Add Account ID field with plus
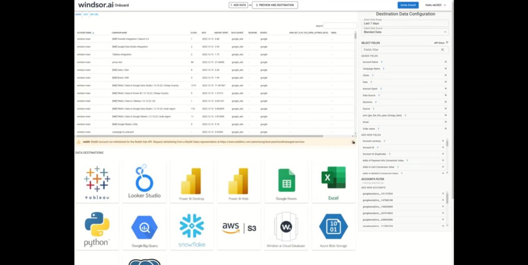This screenshot has height=265, width=528. (x=443, y=147)
